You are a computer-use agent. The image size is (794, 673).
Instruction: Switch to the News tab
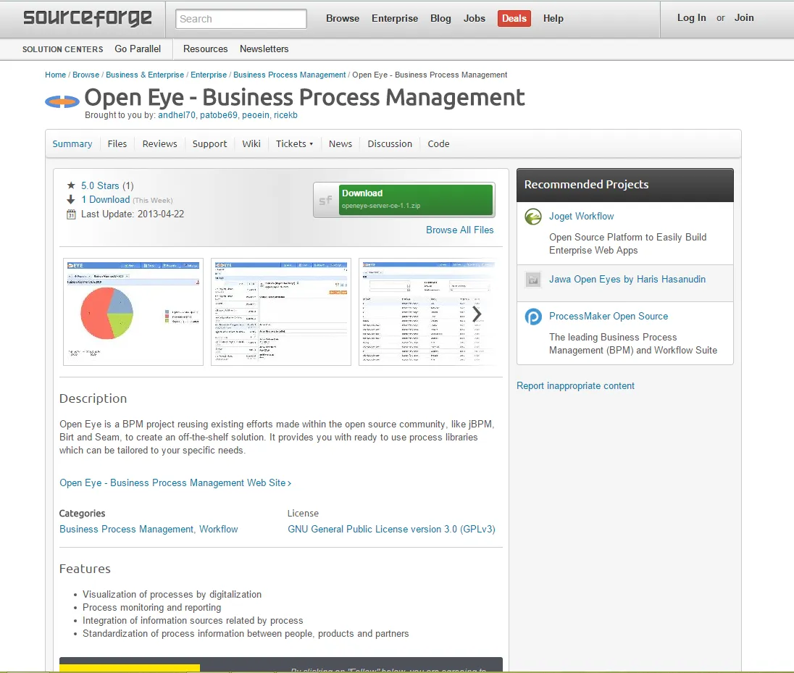pyautogui.click(x=340, y=144)
